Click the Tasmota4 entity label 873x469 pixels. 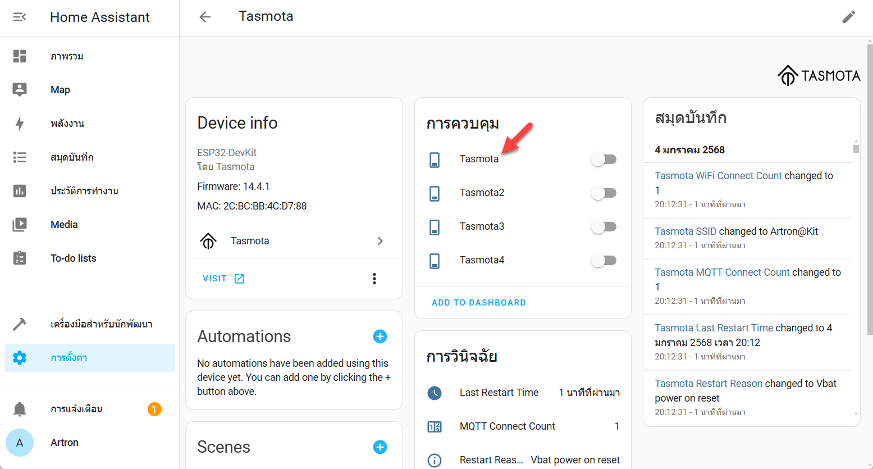pos(482,260)
